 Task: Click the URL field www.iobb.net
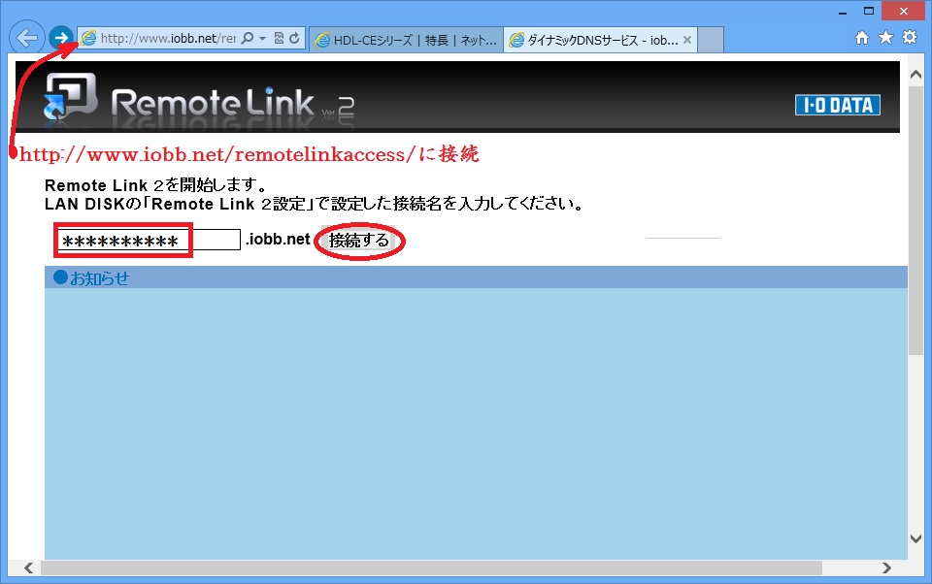(x=168, y=38)
